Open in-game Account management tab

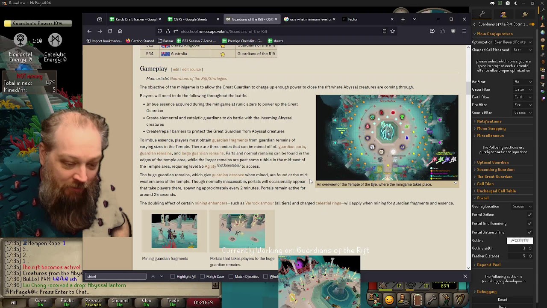[403, 300]
